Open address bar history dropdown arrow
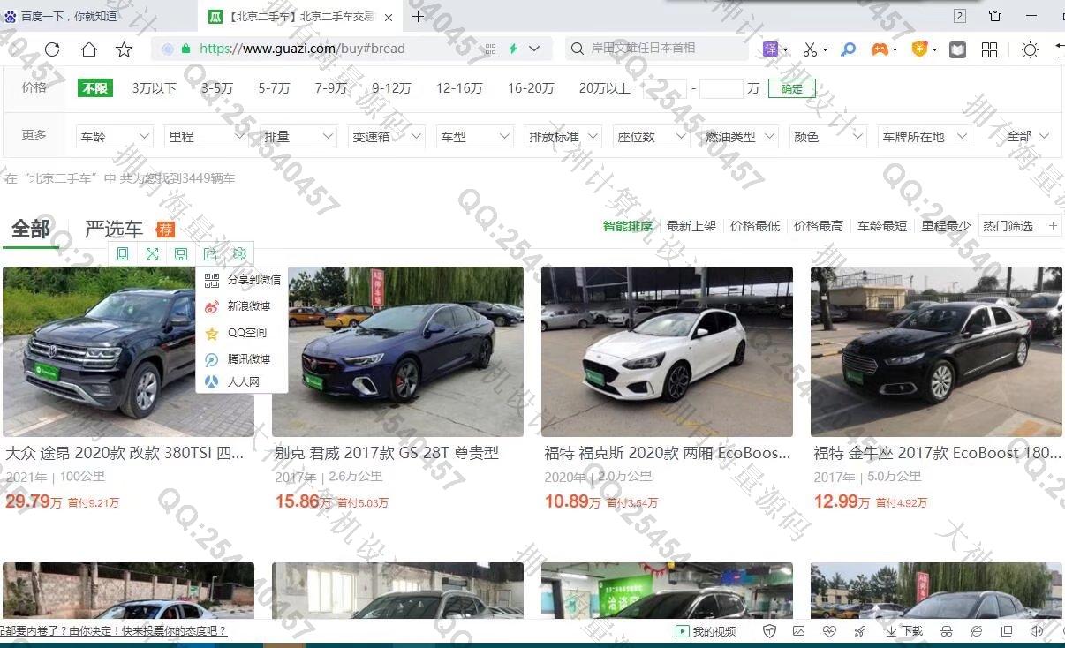The image size is (1065, 648). 534,49
